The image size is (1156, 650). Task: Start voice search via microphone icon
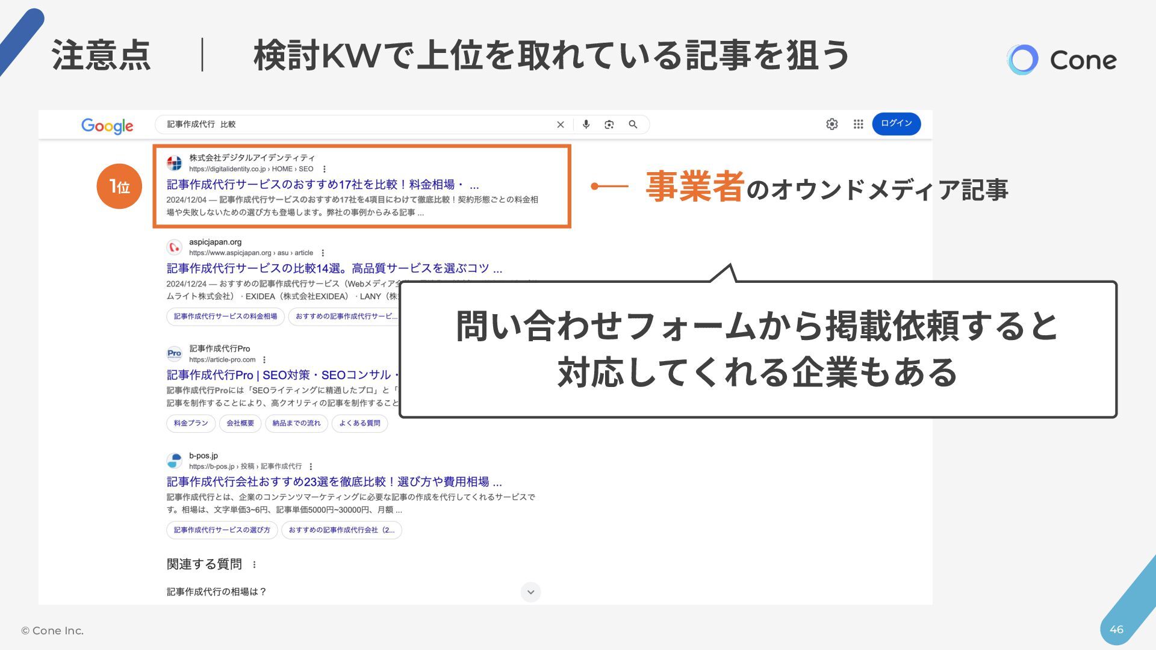pos(586,125)
